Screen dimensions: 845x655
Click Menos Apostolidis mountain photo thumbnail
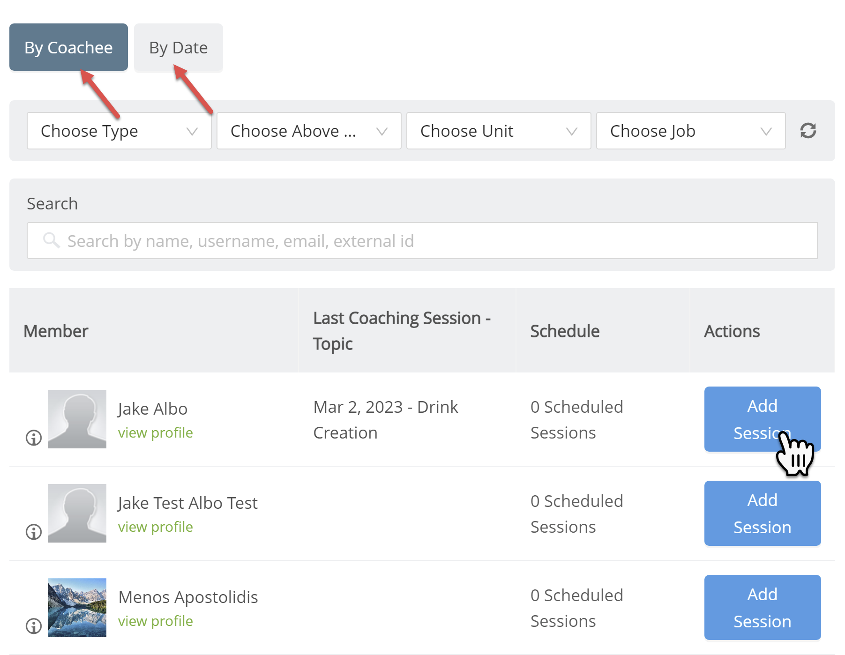point(77,607)
